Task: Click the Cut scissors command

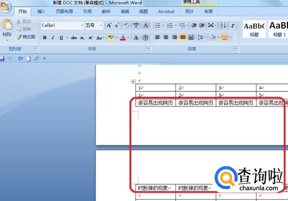Action: click(24, 21)
